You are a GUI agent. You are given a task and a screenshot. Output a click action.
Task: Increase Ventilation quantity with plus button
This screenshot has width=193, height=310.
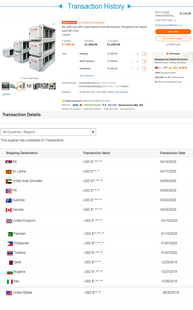pyautogui.click(x=145, y=69)
